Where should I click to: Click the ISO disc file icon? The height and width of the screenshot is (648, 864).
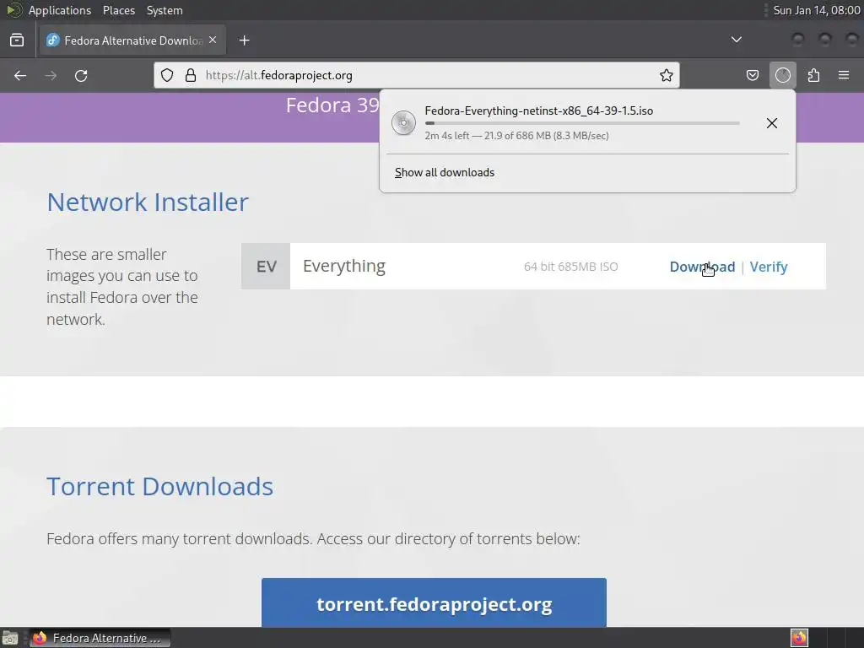pos(403,123)
